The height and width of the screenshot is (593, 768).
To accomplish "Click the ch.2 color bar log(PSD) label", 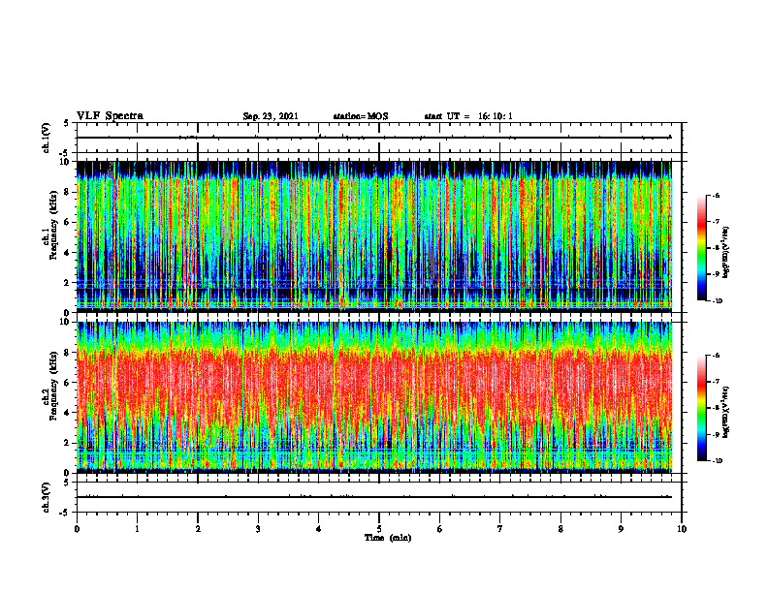I will pyautogui.click(x=726, y=412).
